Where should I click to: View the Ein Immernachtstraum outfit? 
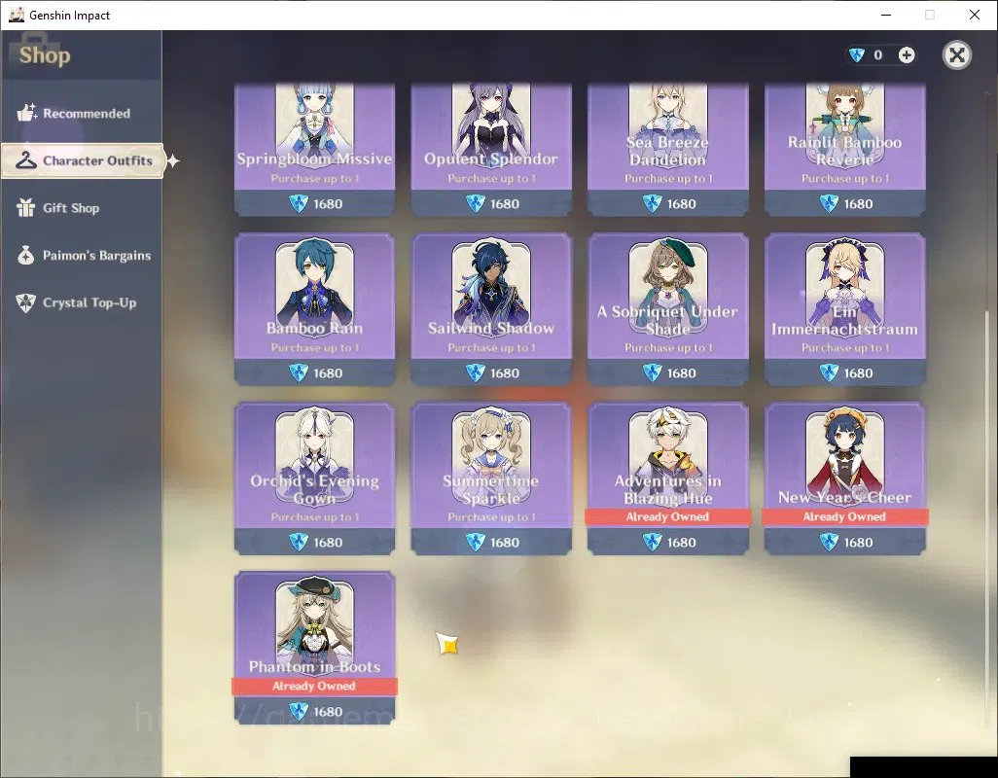point(844,309)
